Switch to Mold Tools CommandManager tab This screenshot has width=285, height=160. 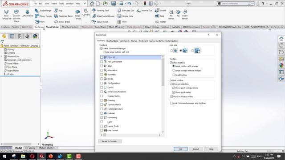[x=101, y=27]
